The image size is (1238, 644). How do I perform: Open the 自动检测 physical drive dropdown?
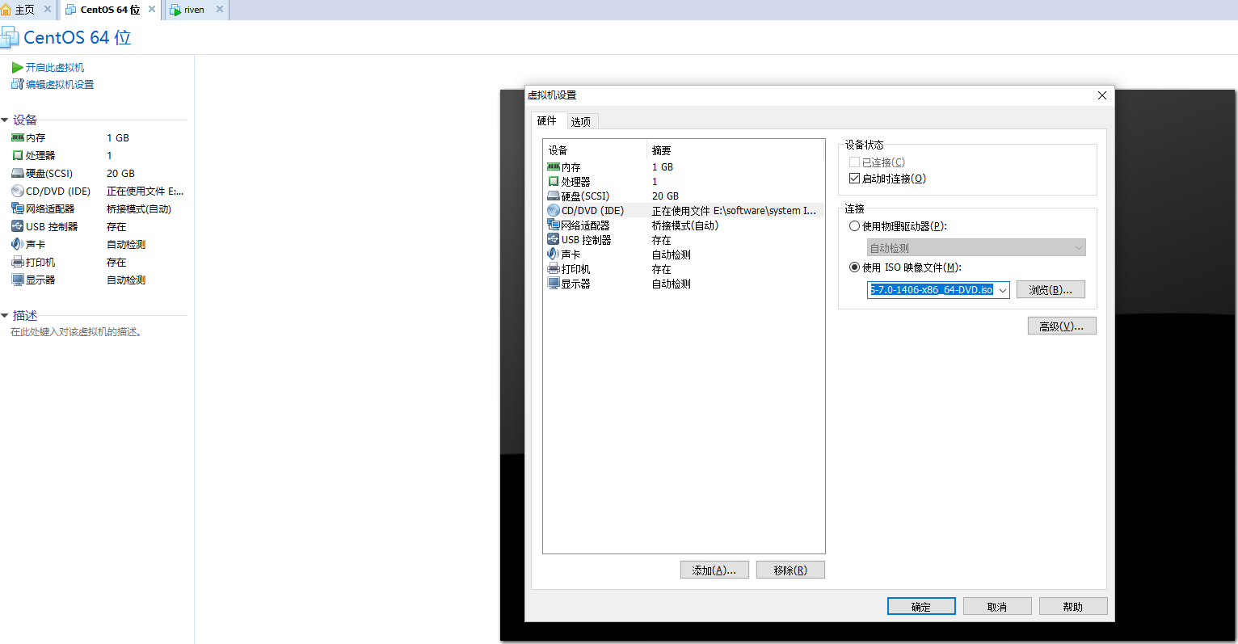[x=976, y=248]
